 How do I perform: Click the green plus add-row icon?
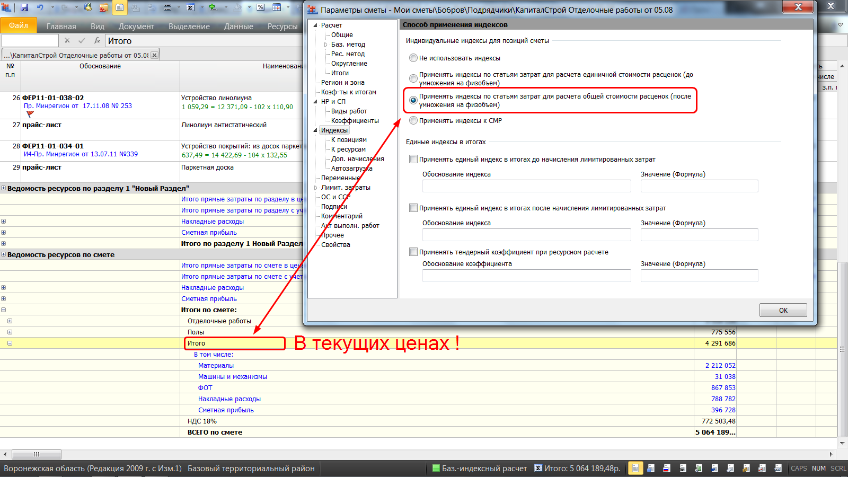pos(213,7)
